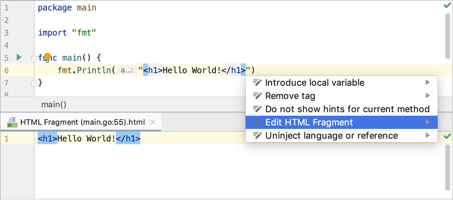Expand the Uninject language or reference submenu arrow
The width and height of the screenshot is (453, 200).
pyautogui.click(x=428, y=136)
